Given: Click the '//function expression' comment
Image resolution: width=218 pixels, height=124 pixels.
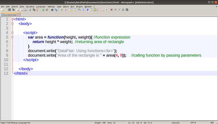Looking at the screenshot, I should pos(112,37).
